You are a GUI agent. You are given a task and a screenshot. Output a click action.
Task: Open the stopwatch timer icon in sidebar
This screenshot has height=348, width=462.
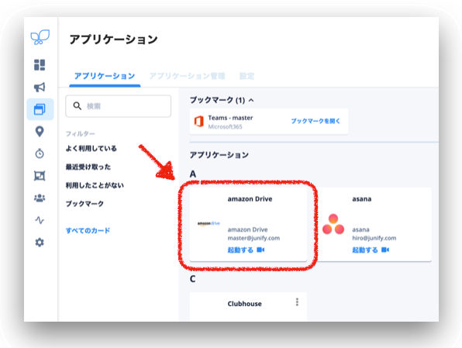pyautogui.click(x=40, y=153)
